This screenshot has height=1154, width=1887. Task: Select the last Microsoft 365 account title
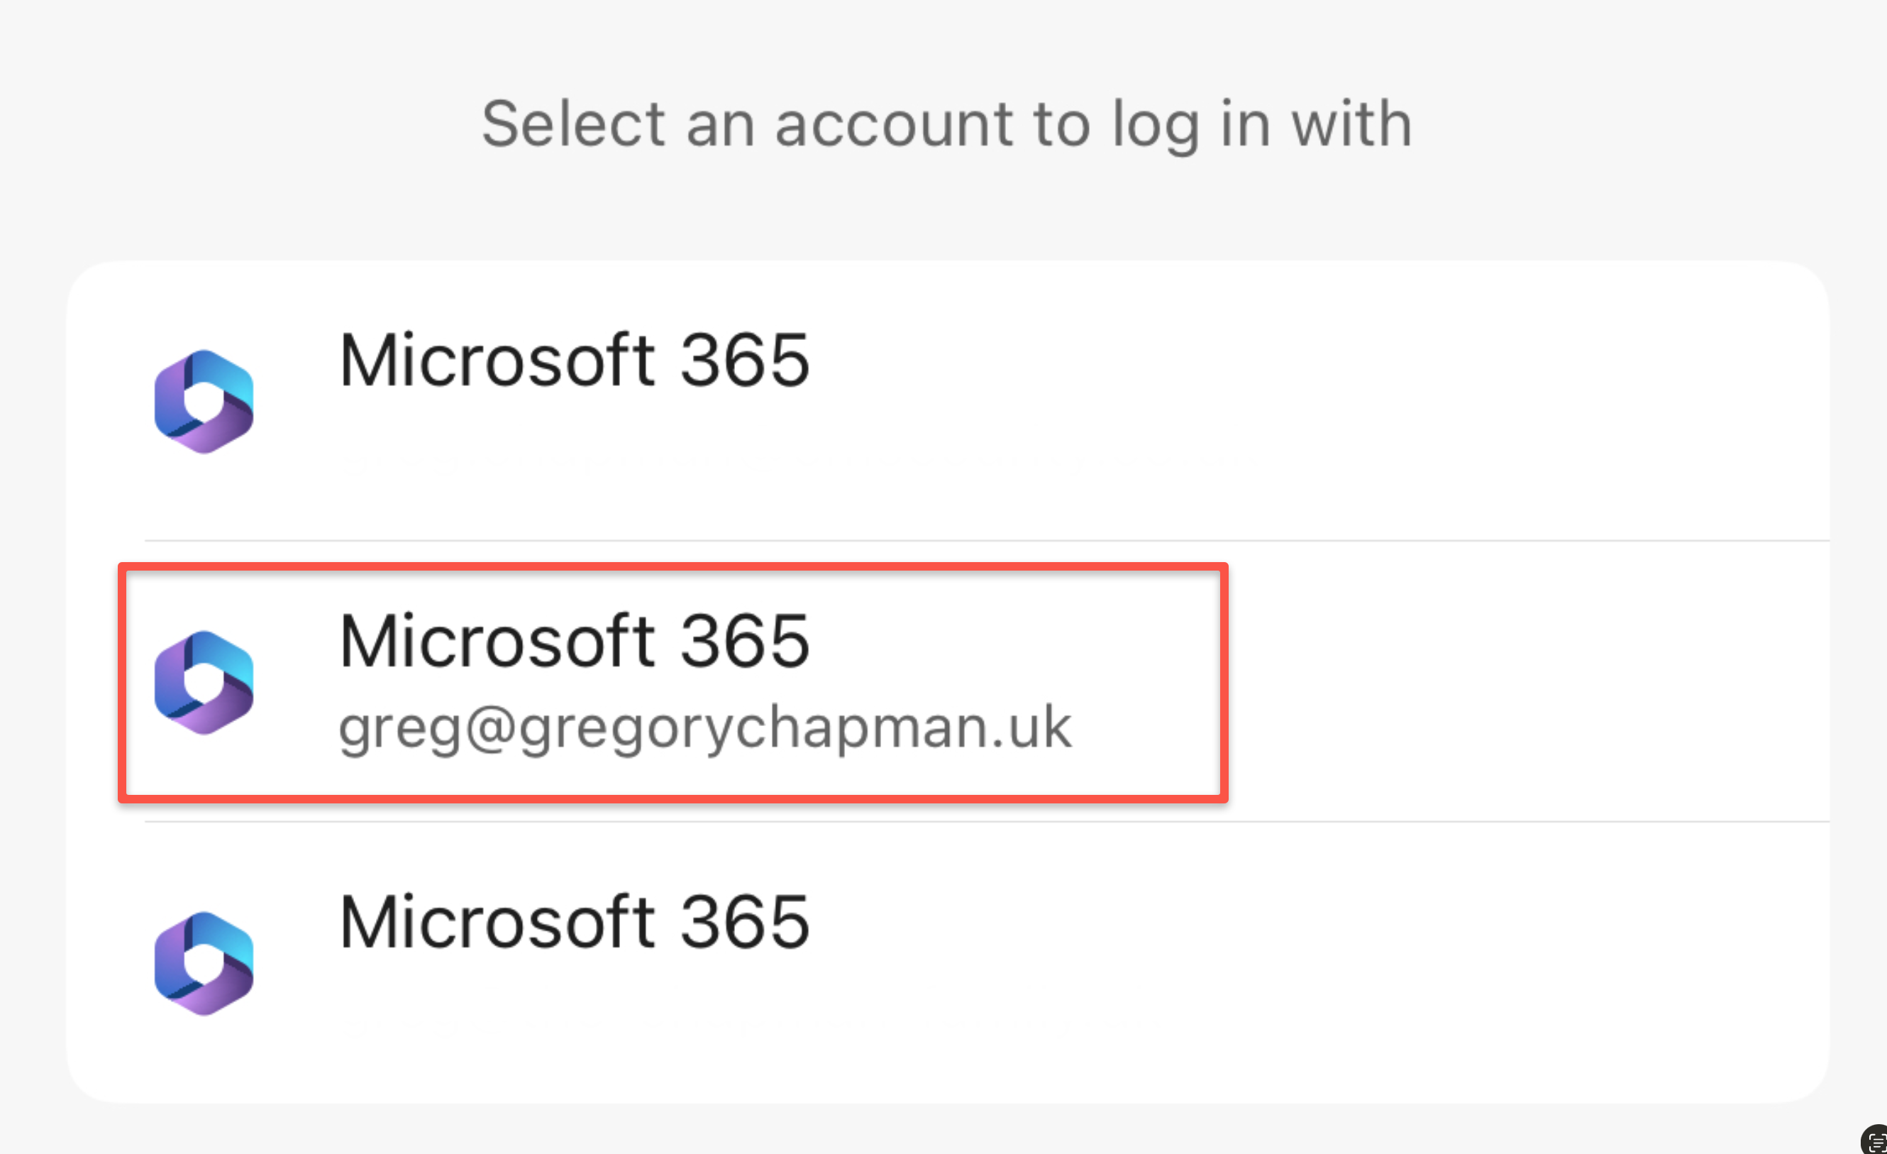point(575,922)
